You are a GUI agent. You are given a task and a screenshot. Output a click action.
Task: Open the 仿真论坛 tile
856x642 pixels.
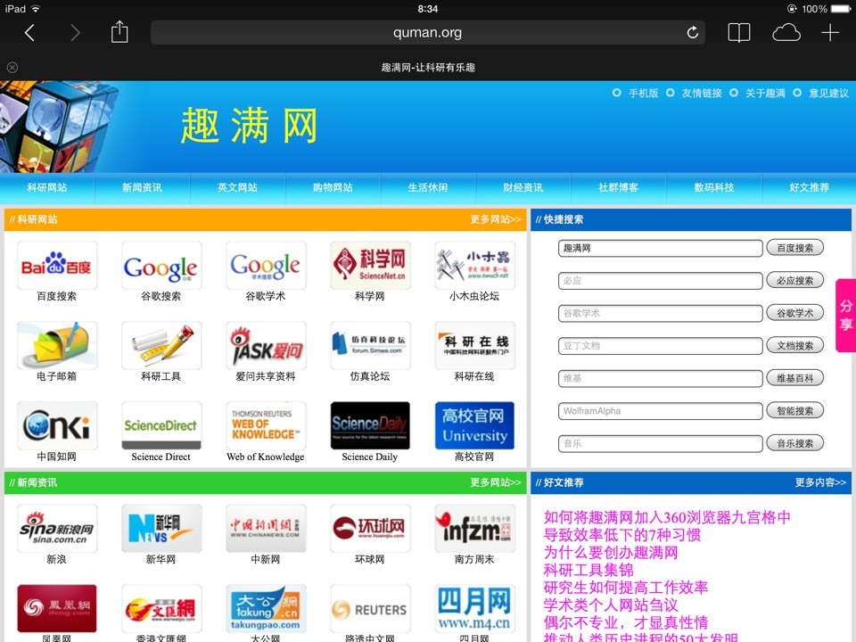point(370,346)
